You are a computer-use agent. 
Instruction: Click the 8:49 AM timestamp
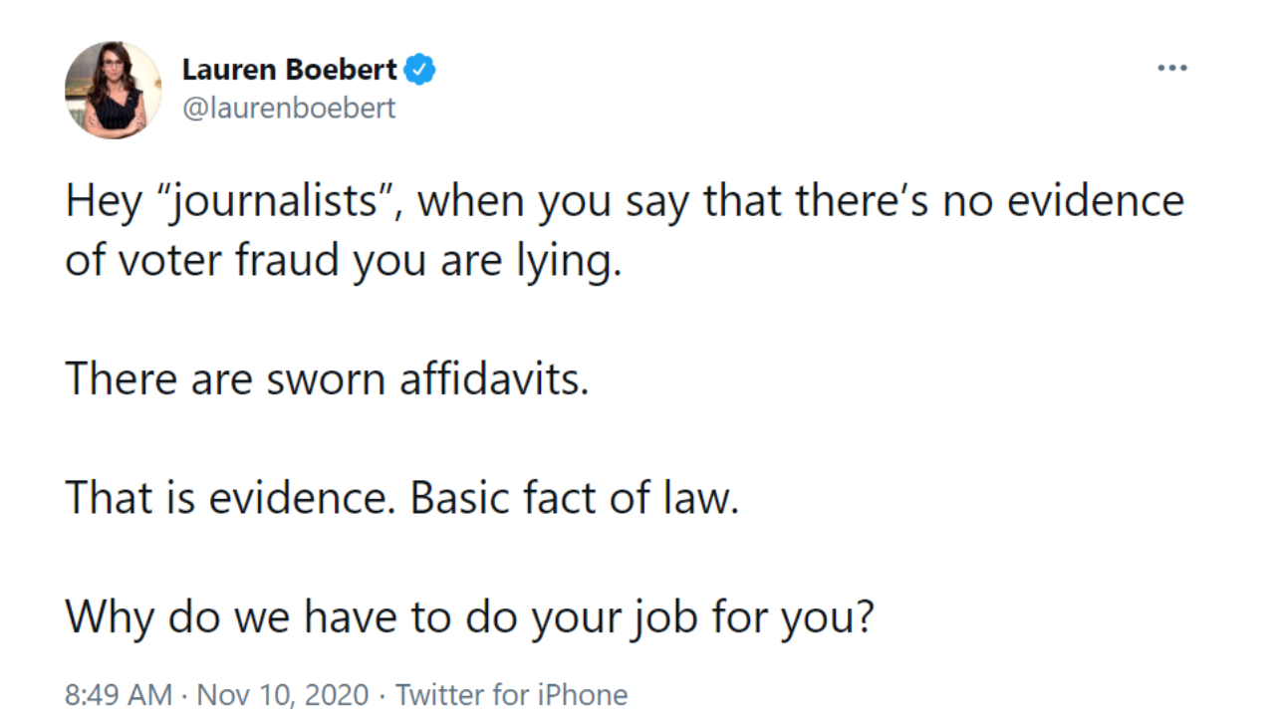[x=118, y=694]
